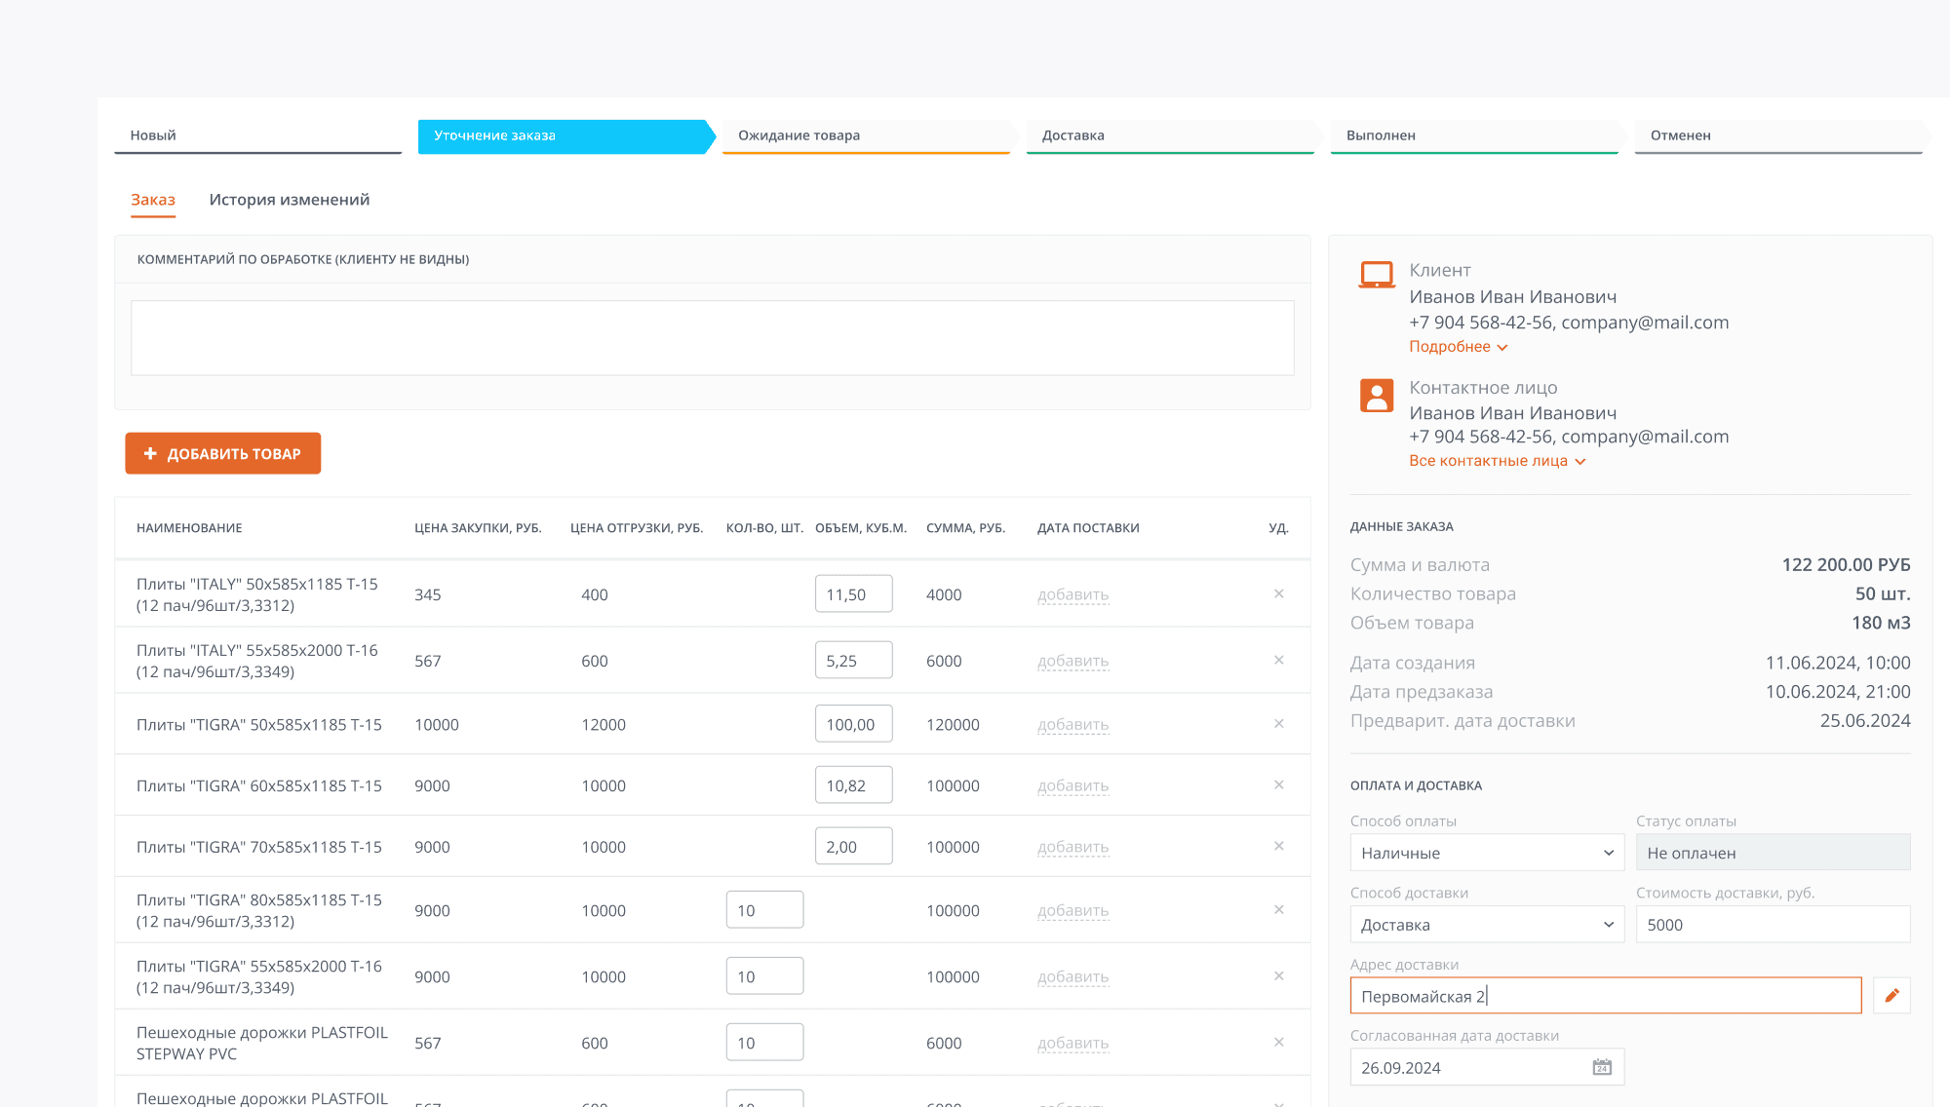Viewport: 1950px width, 1107px height.
Task: Click the Стоимость доставки field with 5000
Action: pos(1772,925)
